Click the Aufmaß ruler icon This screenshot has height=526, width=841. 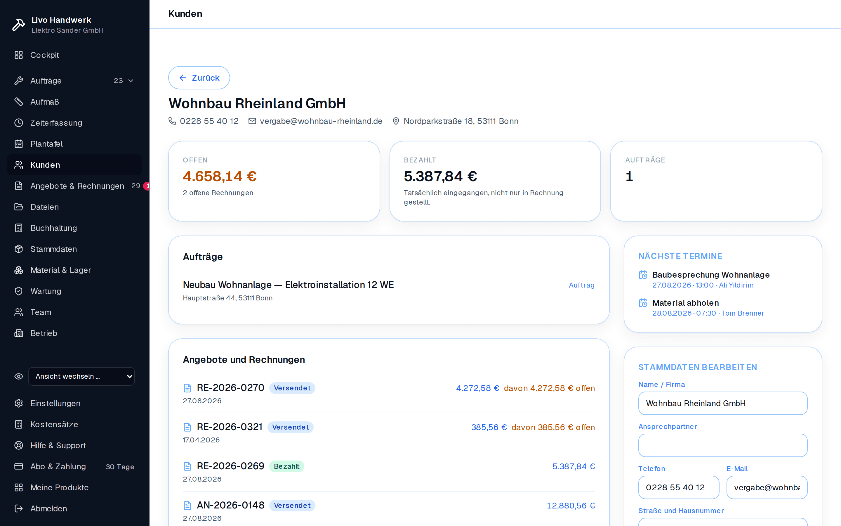[x=19, y=102]
